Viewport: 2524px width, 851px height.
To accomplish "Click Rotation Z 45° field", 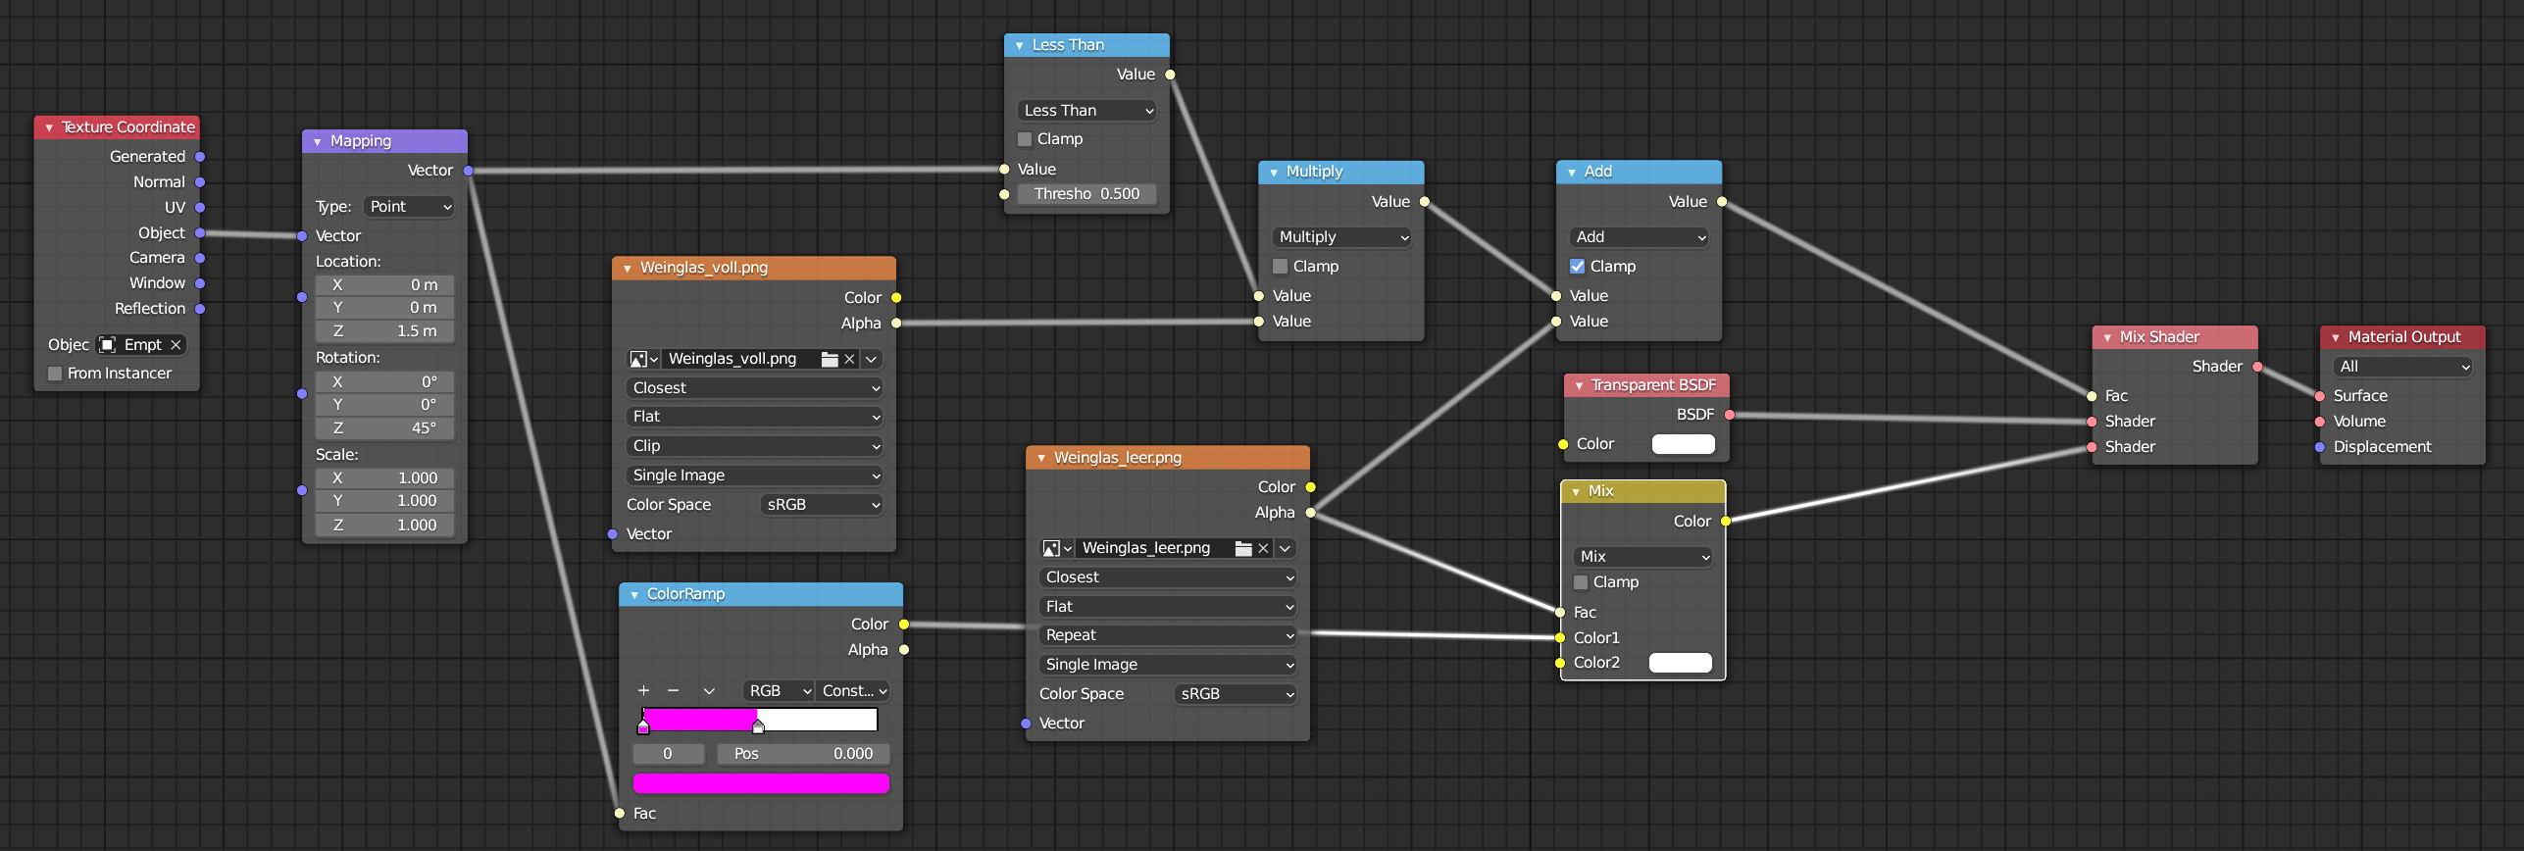I will click(385, 428).
